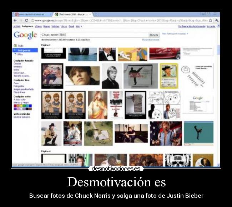This screenshot has width=232, height=207.
Task: Go back with the browser back arrow
Action: coord(15,20)
